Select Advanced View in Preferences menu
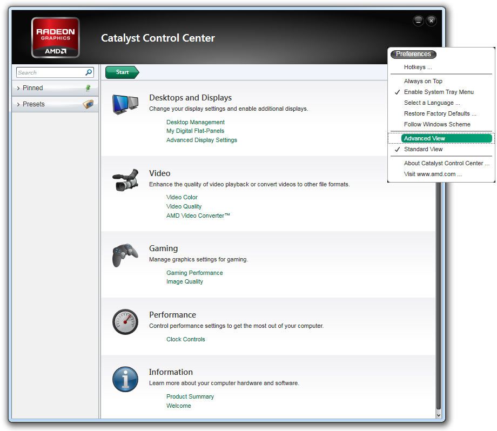Image resolution: width=497 pixels, height=431 pixels. click(x=447, y=138)
